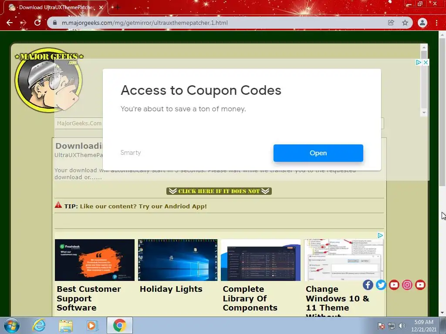Click the inner frame scroll-down arrow
The height and width of the screenshot is (334, 446).
pos(424,113)
